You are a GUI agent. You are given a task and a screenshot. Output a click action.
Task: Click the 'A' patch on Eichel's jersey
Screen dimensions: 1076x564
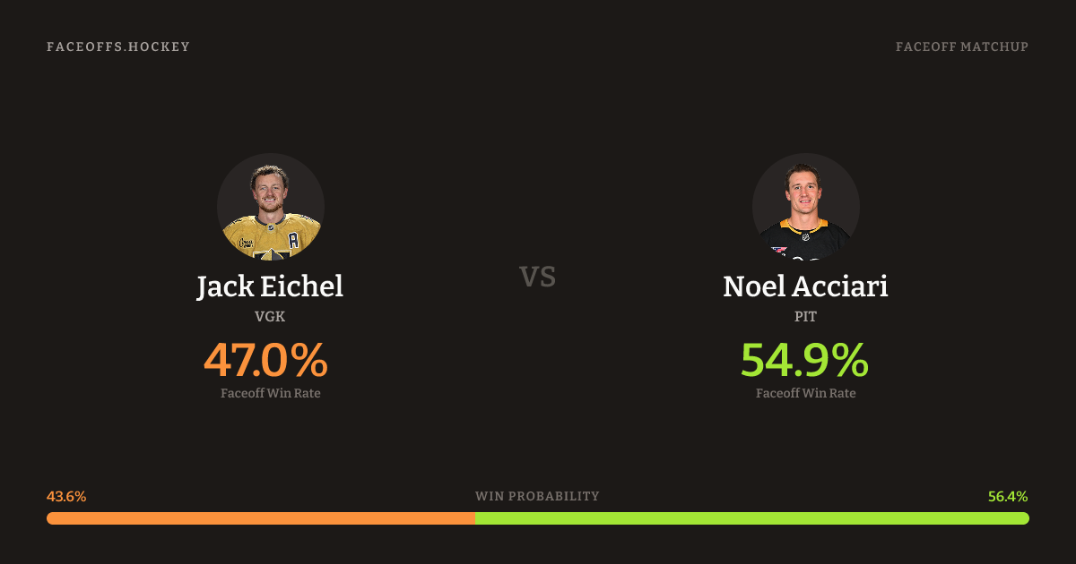point(293,239)
